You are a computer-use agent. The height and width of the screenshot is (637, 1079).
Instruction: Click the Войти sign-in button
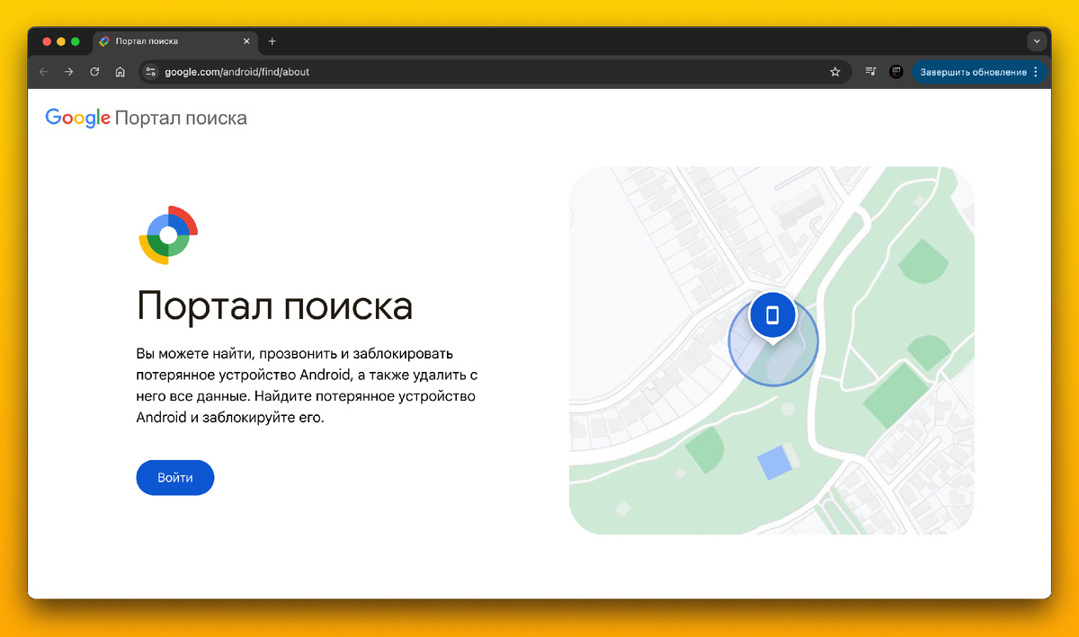click(175, 478)
